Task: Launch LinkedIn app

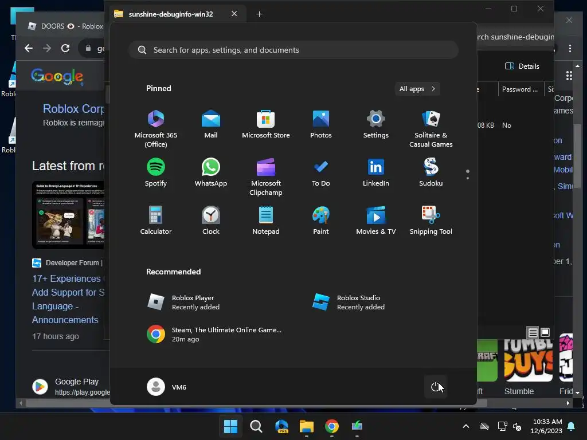Action: click(376, 172)
